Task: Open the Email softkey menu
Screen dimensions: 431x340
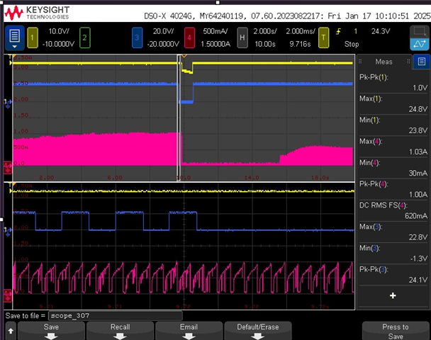Action: (x=189, y=331)
